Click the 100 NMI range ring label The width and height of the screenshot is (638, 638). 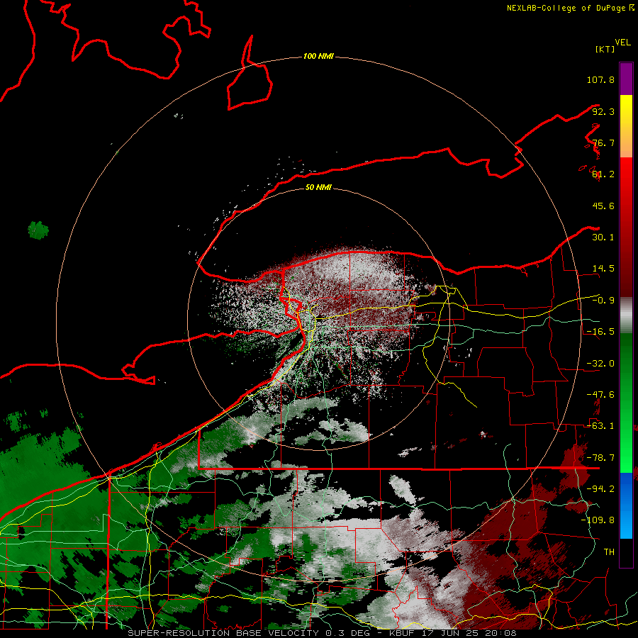(318, 56)
